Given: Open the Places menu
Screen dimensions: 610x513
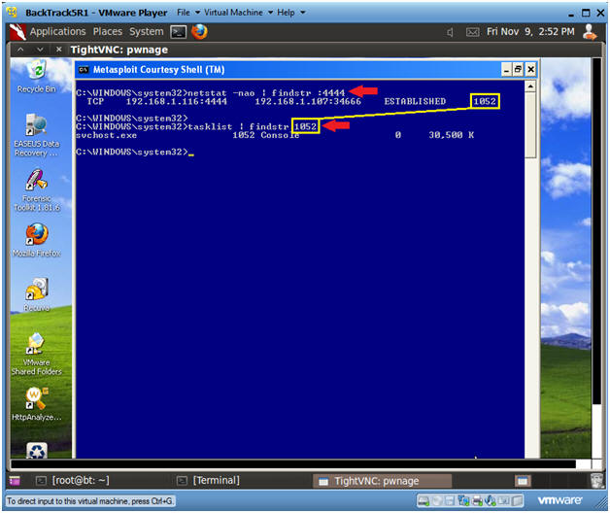Looking at the screenshot, I should pyautogui.click(x=108, y=31).
